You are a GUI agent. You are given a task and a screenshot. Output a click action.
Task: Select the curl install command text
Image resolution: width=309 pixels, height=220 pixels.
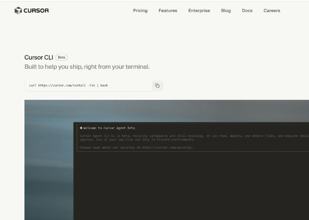click(x=68, y=85)
